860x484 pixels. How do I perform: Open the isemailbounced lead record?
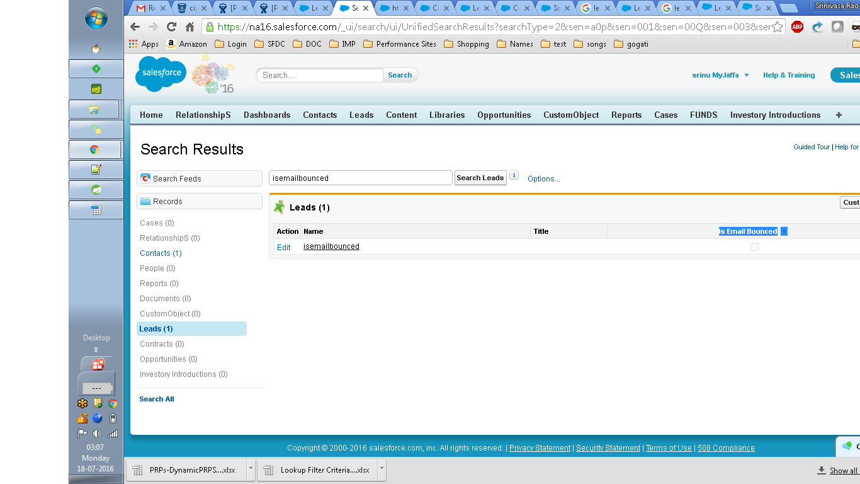331,246
